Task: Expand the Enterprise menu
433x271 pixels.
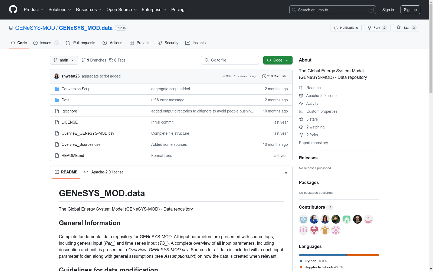Action: click(154, 10)
